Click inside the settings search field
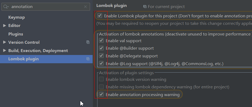252x107 pixels. (x=45, y=7)
